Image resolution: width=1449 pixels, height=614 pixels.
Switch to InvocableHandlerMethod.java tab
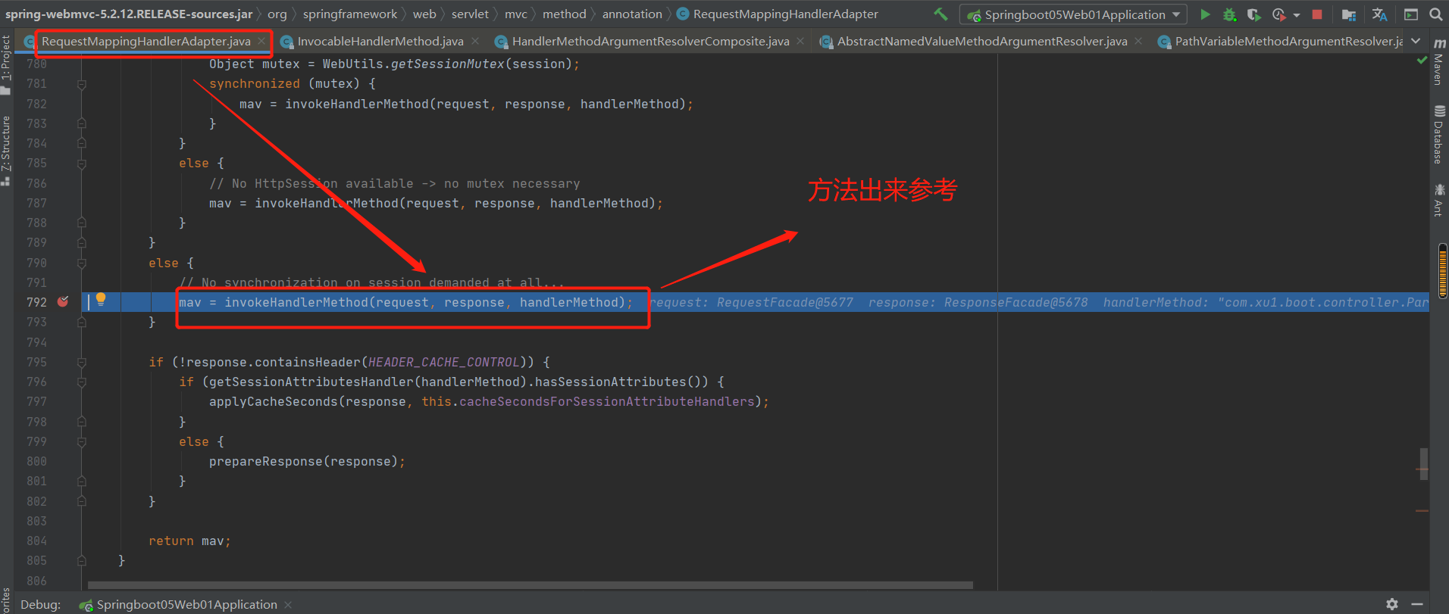tap(380, 42)
